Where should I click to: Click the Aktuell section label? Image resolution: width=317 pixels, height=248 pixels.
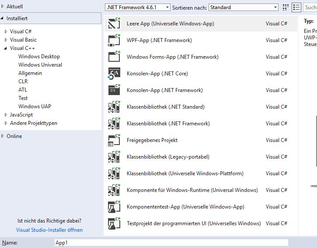[x=14, y=7]
